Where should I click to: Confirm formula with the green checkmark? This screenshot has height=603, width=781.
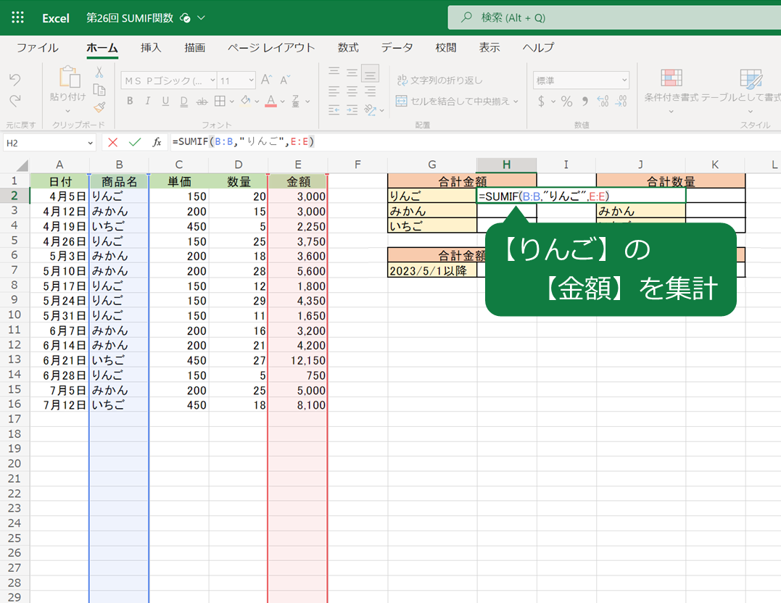[134, 142]
